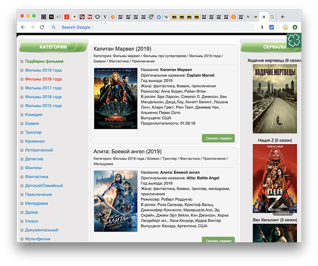
Task: Click the Captain Marvel poster image
Action: tap(115, 98)
